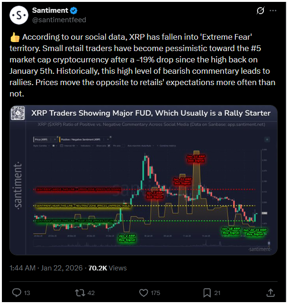288x304 pixels.
Task: Select the Positive / Negative Sentiment (XRP) tab
Action: click(81, 139)
